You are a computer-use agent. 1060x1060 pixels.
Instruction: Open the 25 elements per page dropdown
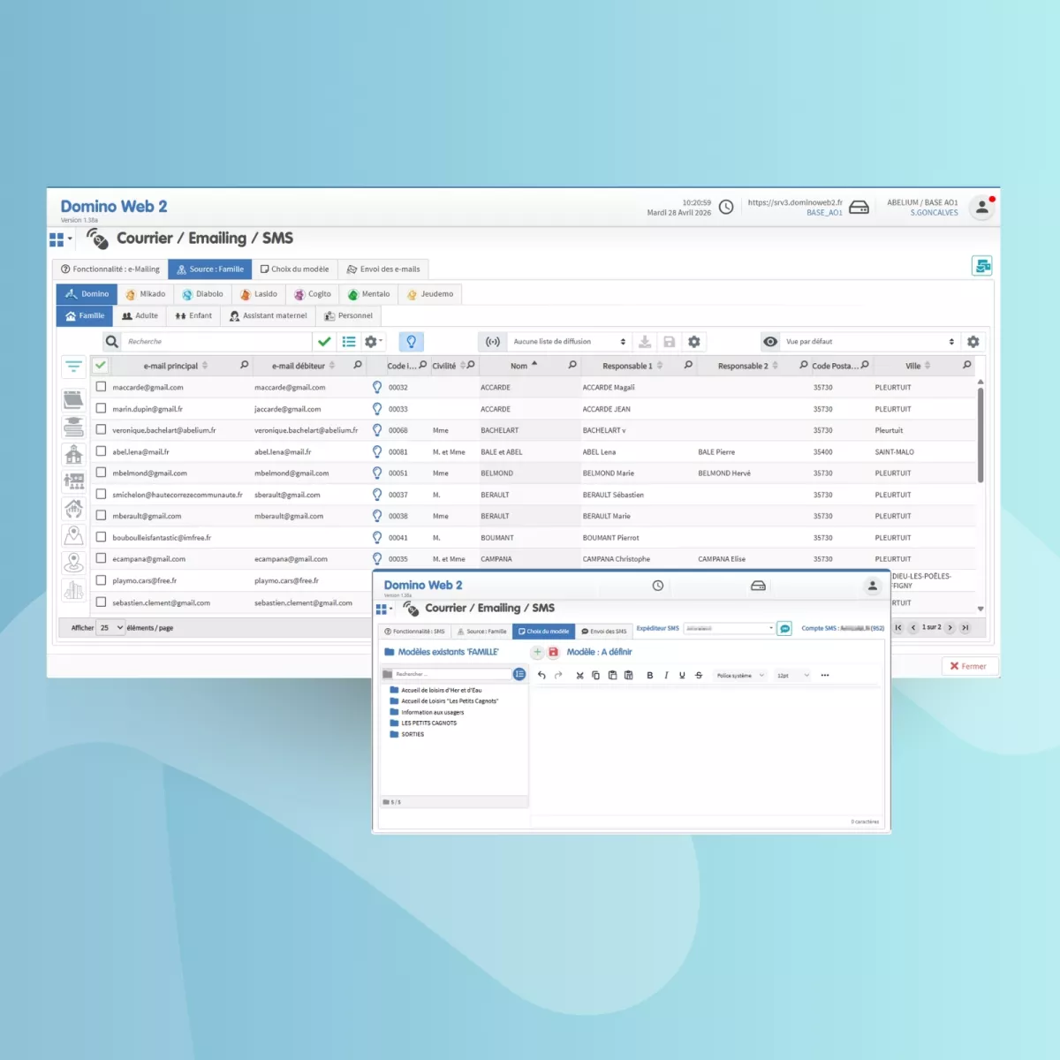(x=110, y=628)
